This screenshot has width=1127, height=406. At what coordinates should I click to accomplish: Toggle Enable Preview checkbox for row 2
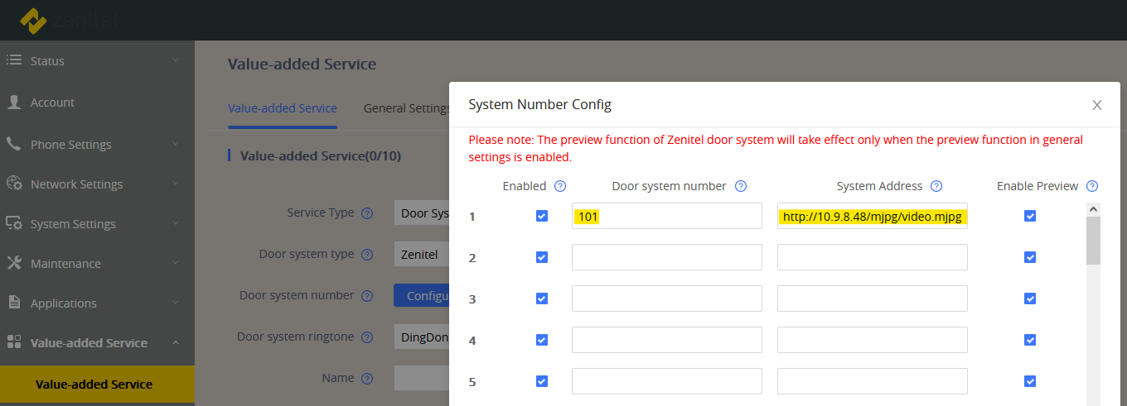tap(1030, 257)
